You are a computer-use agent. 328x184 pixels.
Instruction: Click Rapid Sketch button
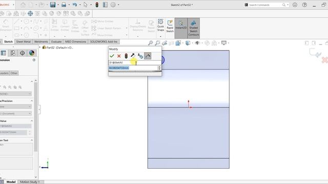[170, 26]
